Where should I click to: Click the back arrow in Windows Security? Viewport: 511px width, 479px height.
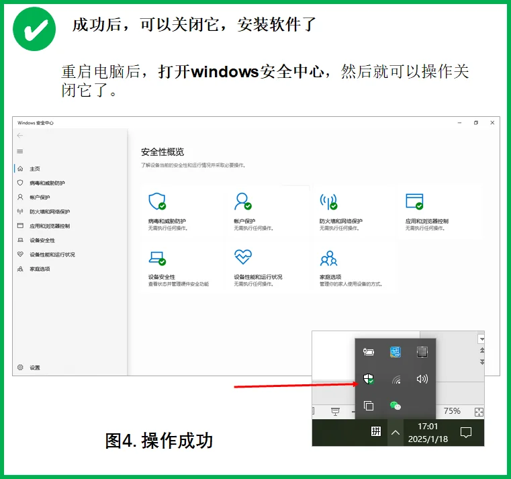pyautogui.click(x=20, y=135)
